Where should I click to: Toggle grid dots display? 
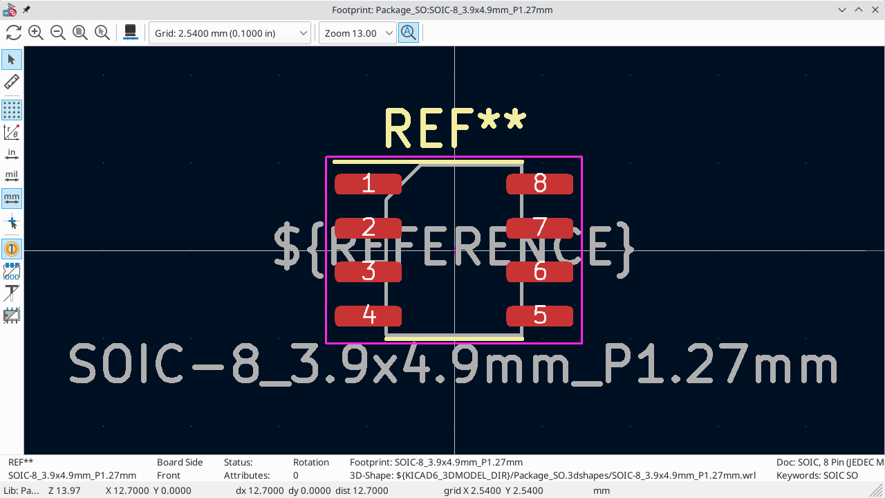pyautogui.click(x=12, y=109)
